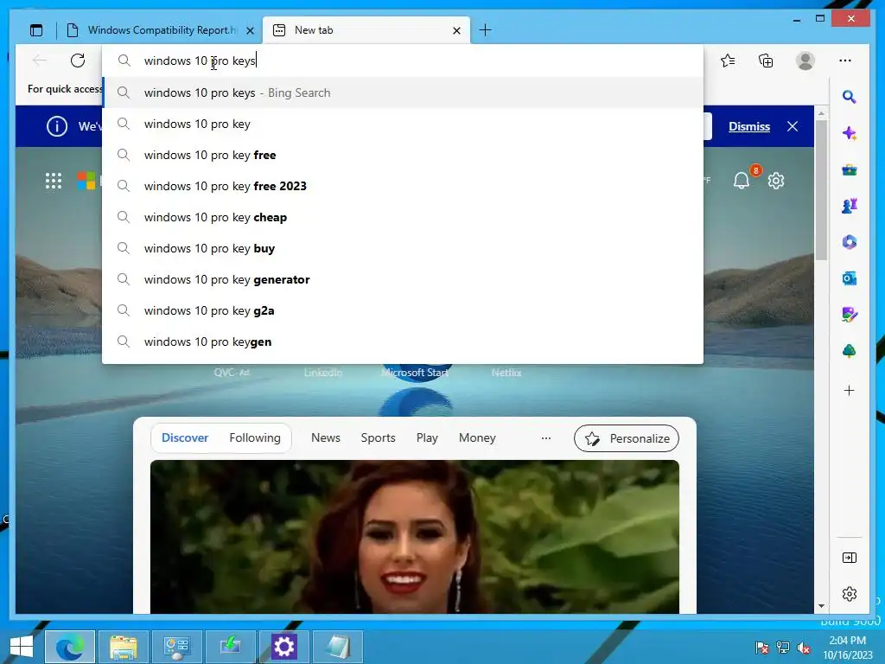Image resolution: width=885 pixels, height=664 pixels.
Task: Choose suggestion 'windows 10 pro keygen'
Action: [x=403, y=342]
